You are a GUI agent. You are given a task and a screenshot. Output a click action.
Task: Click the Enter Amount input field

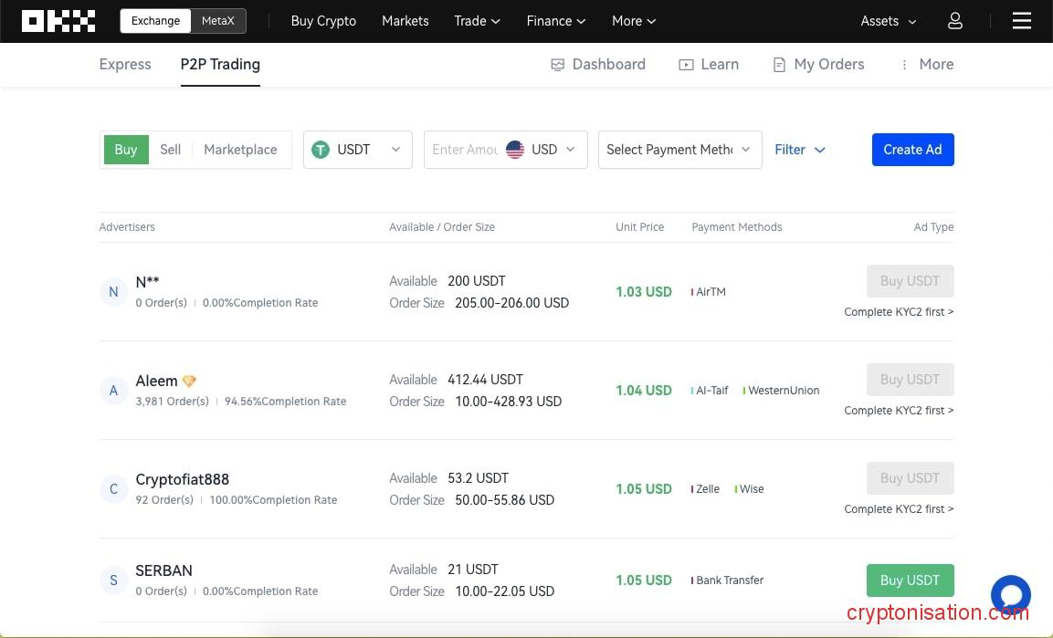464,150
